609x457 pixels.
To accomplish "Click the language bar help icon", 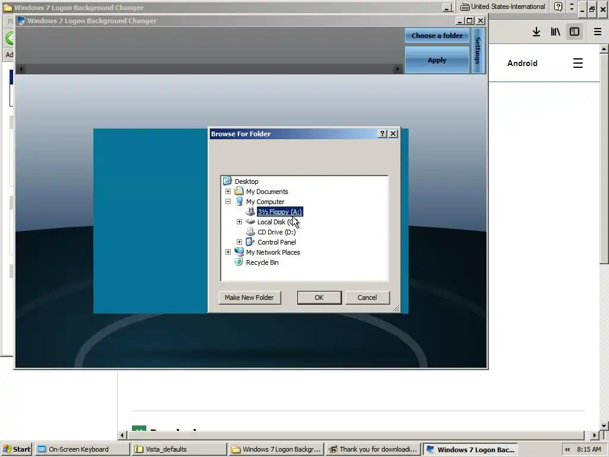I will pos(558,7).
